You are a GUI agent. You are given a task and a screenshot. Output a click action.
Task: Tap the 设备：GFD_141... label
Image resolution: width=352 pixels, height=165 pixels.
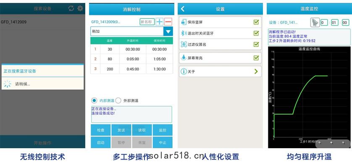pos(283,22)
